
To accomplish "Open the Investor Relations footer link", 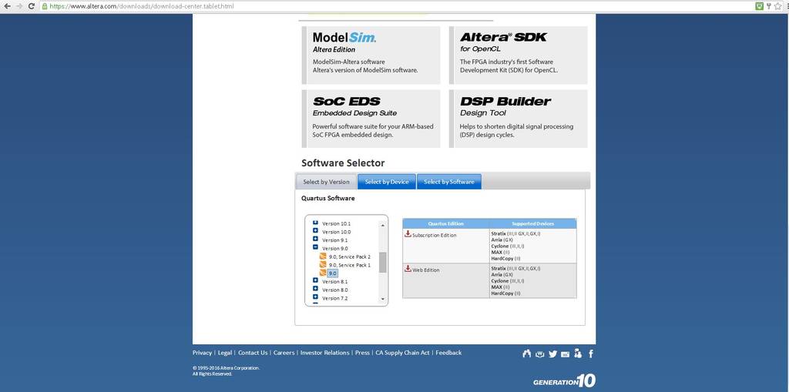I will [324, 353].
